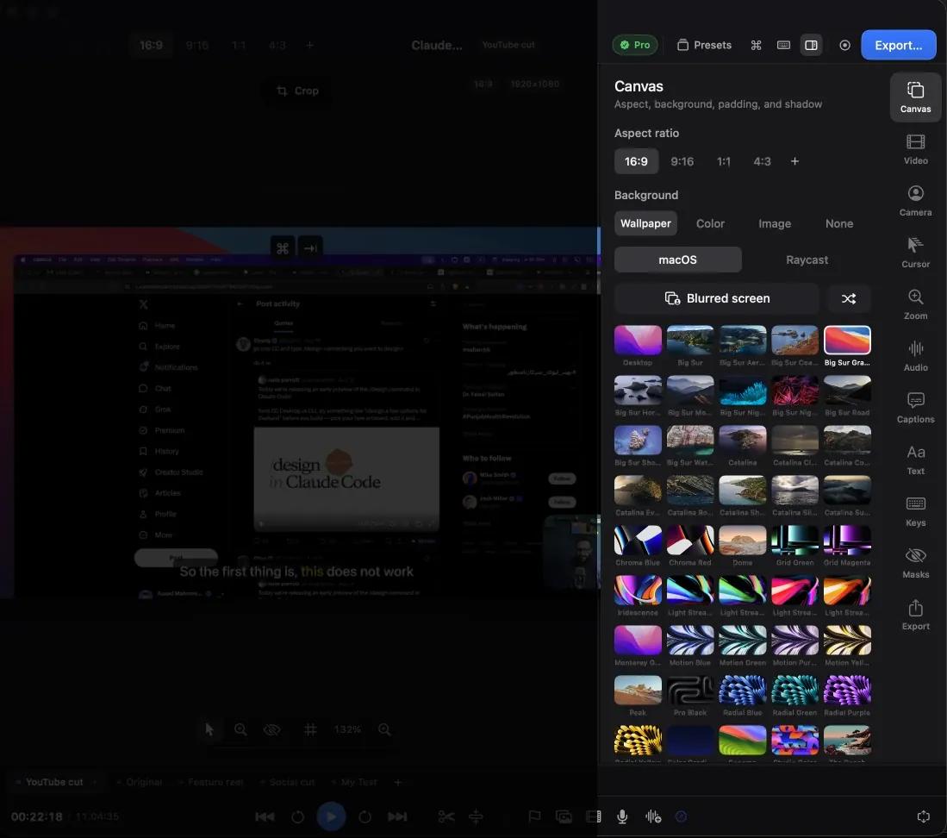Open the Zoom settings panel
This screenshot has height=838, width=947.
(x=915, y=303)
